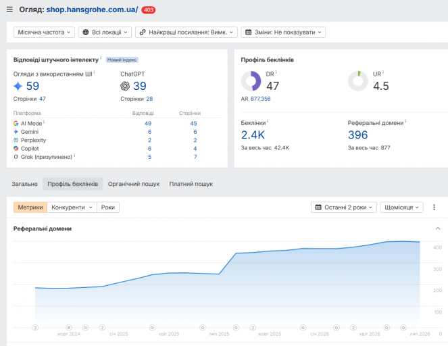Open the AI overviews Сторінки 47 link
The width and height of the screenshot is (448, 346).
[x=43, y=99]
